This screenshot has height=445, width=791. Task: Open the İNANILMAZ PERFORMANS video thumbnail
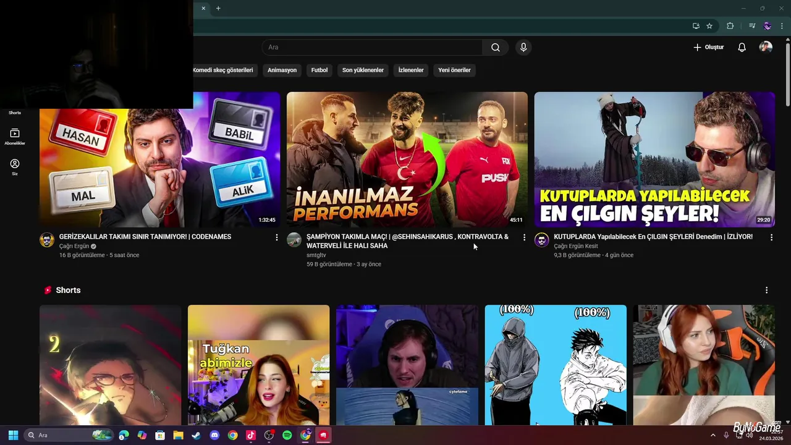(x=407, y=159)
